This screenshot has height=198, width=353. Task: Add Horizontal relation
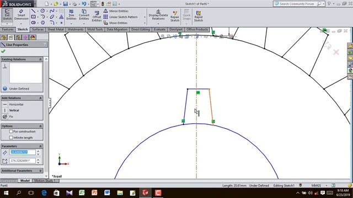click(x=13, y=105)
